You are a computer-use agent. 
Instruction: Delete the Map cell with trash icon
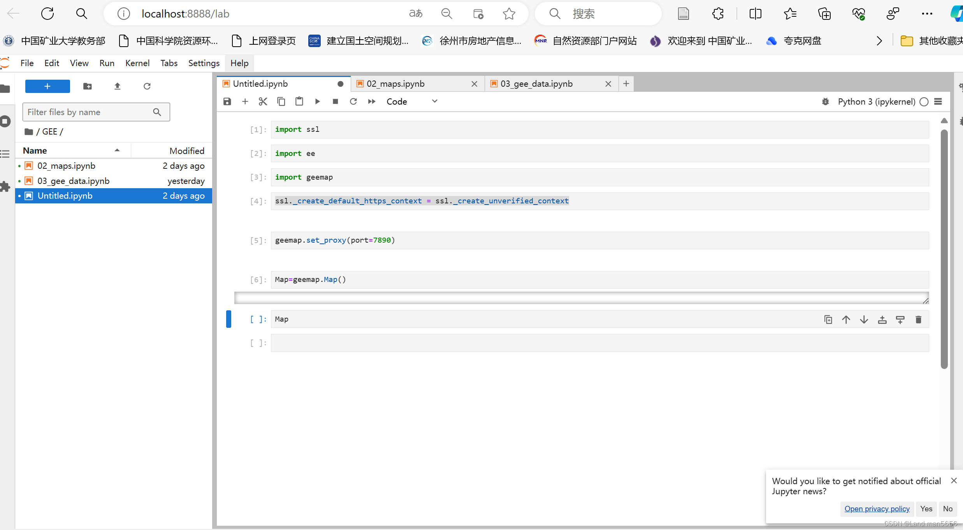[x=918, y=320]
